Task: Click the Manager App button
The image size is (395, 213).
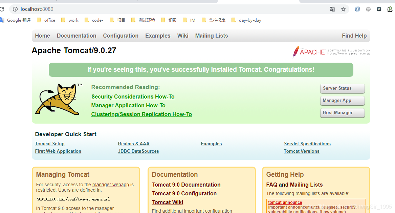Action: (x=342, y=101)
